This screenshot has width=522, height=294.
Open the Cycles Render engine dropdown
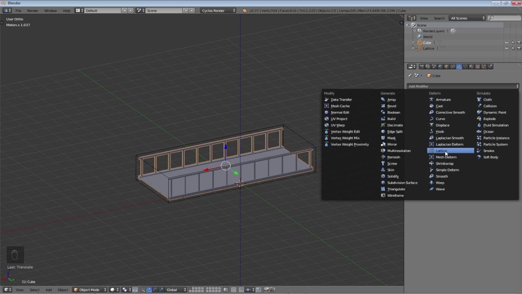219,10
